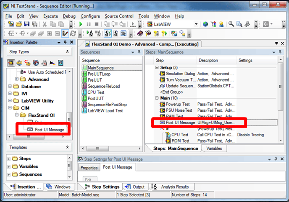Screen dimensions: 289x202
Task: Click the Open File folder icon
Action: 19,24
